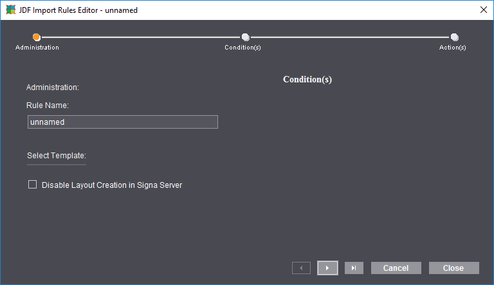Click the JDF Import Rules Editor app icon
This screenshot has width=494, height=285.
coord(10,10)
